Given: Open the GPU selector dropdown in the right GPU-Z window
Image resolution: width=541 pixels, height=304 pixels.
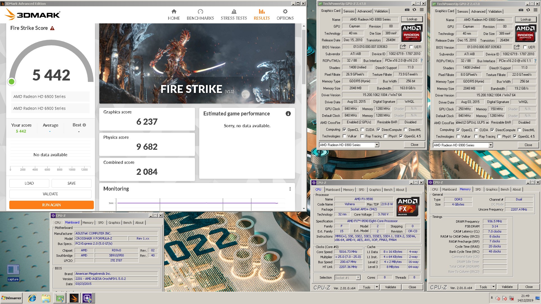Looking at the screenshot, I should pyautogui.click(x=491, y=145).
